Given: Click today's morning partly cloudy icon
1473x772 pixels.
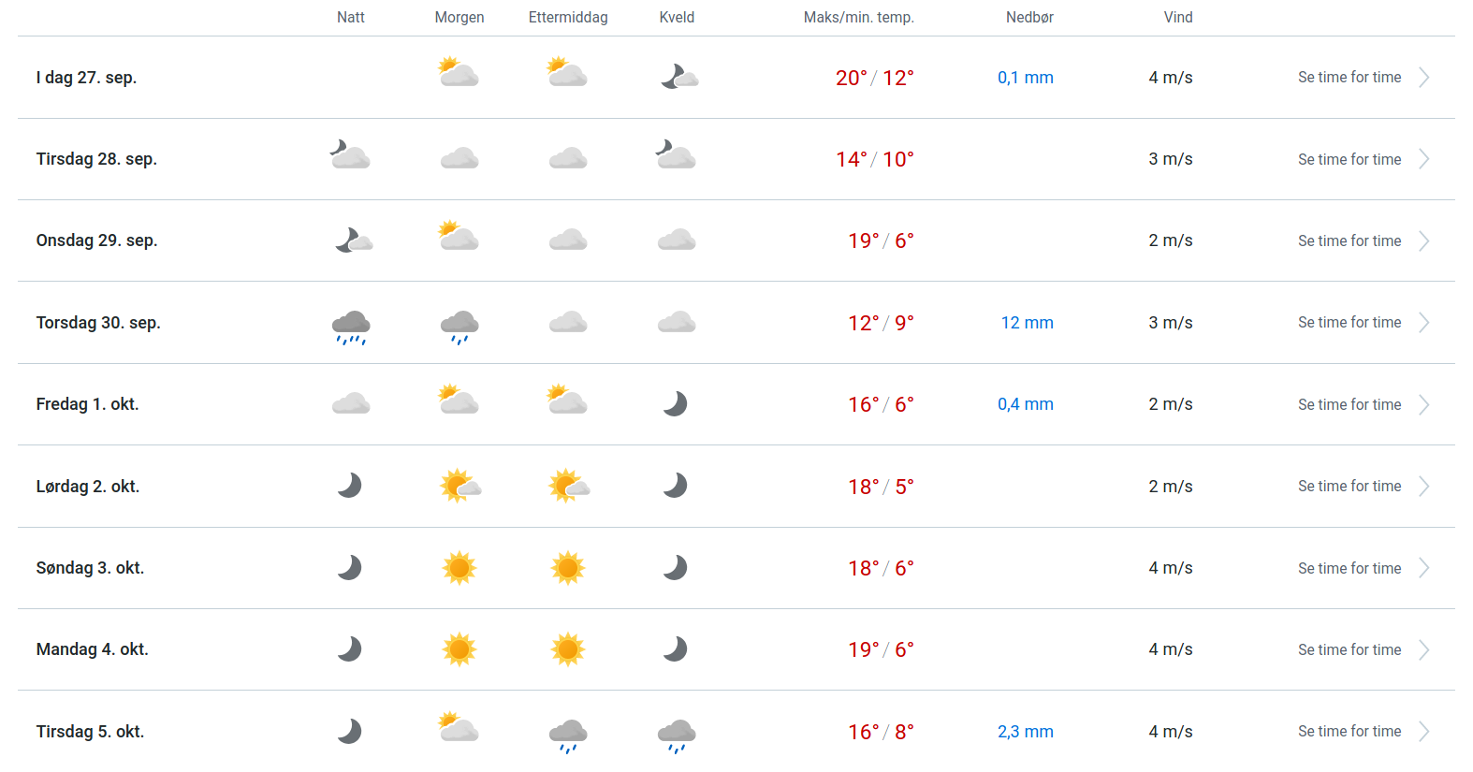Looking at the screenshot, I should 459,73.
